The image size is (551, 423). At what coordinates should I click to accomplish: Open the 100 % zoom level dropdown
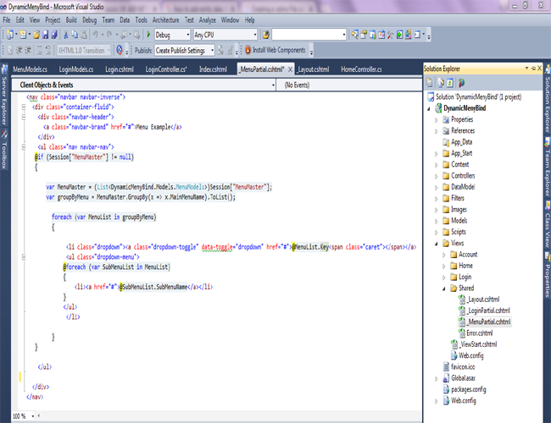[31, 416]
